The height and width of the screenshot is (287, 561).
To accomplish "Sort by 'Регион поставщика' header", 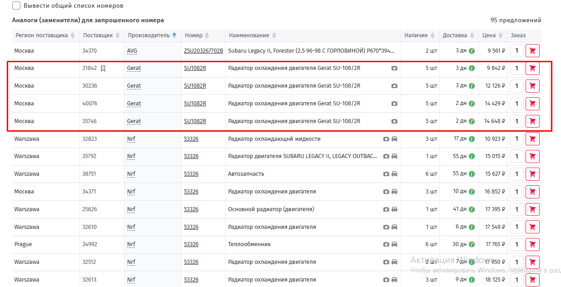I will point(42,35).
